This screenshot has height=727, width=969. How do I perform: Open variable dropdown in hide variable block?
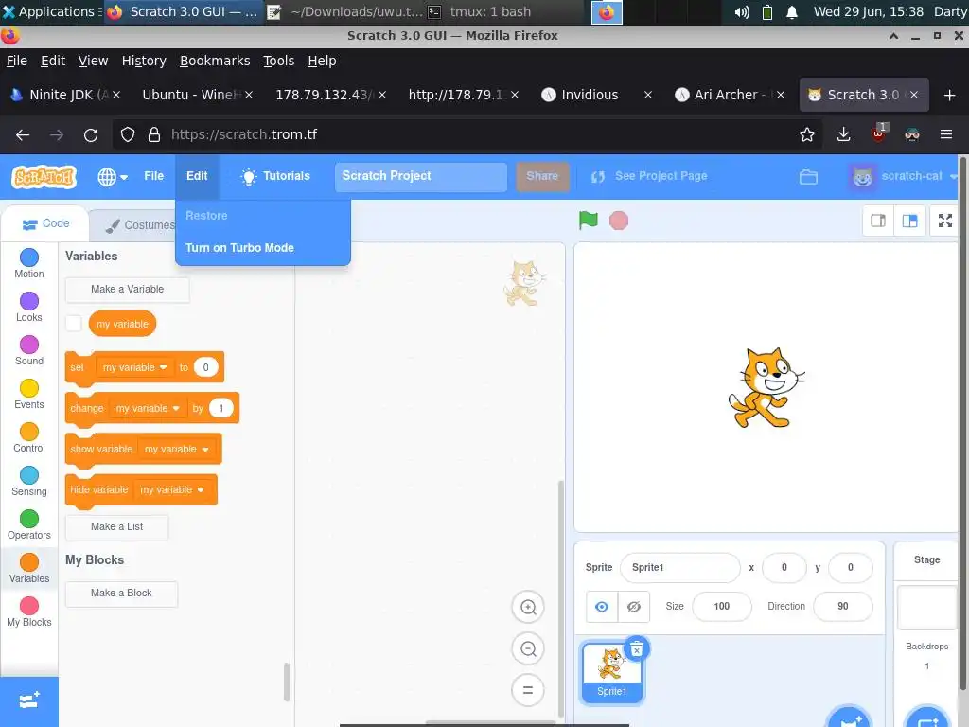tap(172, 489)
